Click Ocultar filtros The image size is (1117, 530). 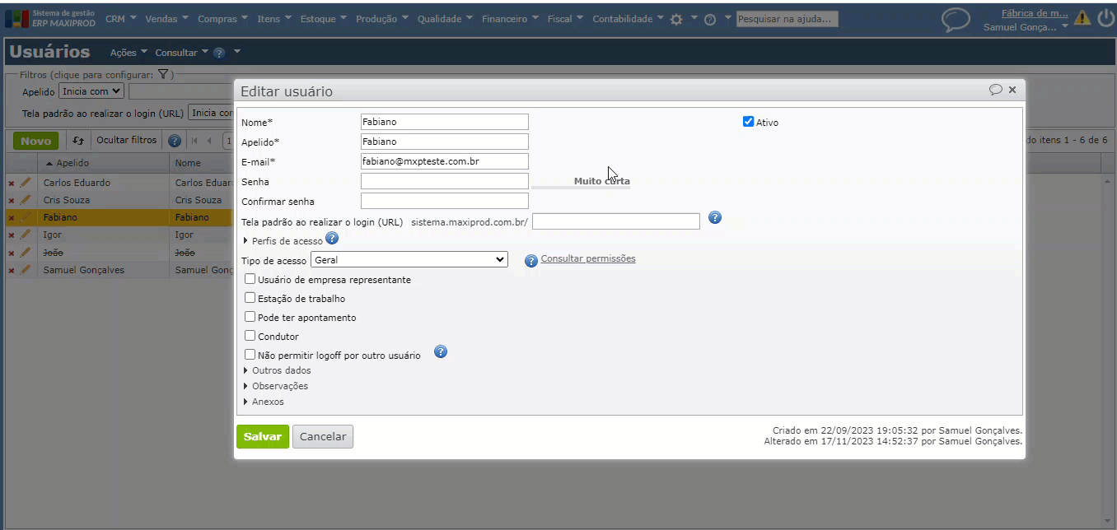coord(126,141)
